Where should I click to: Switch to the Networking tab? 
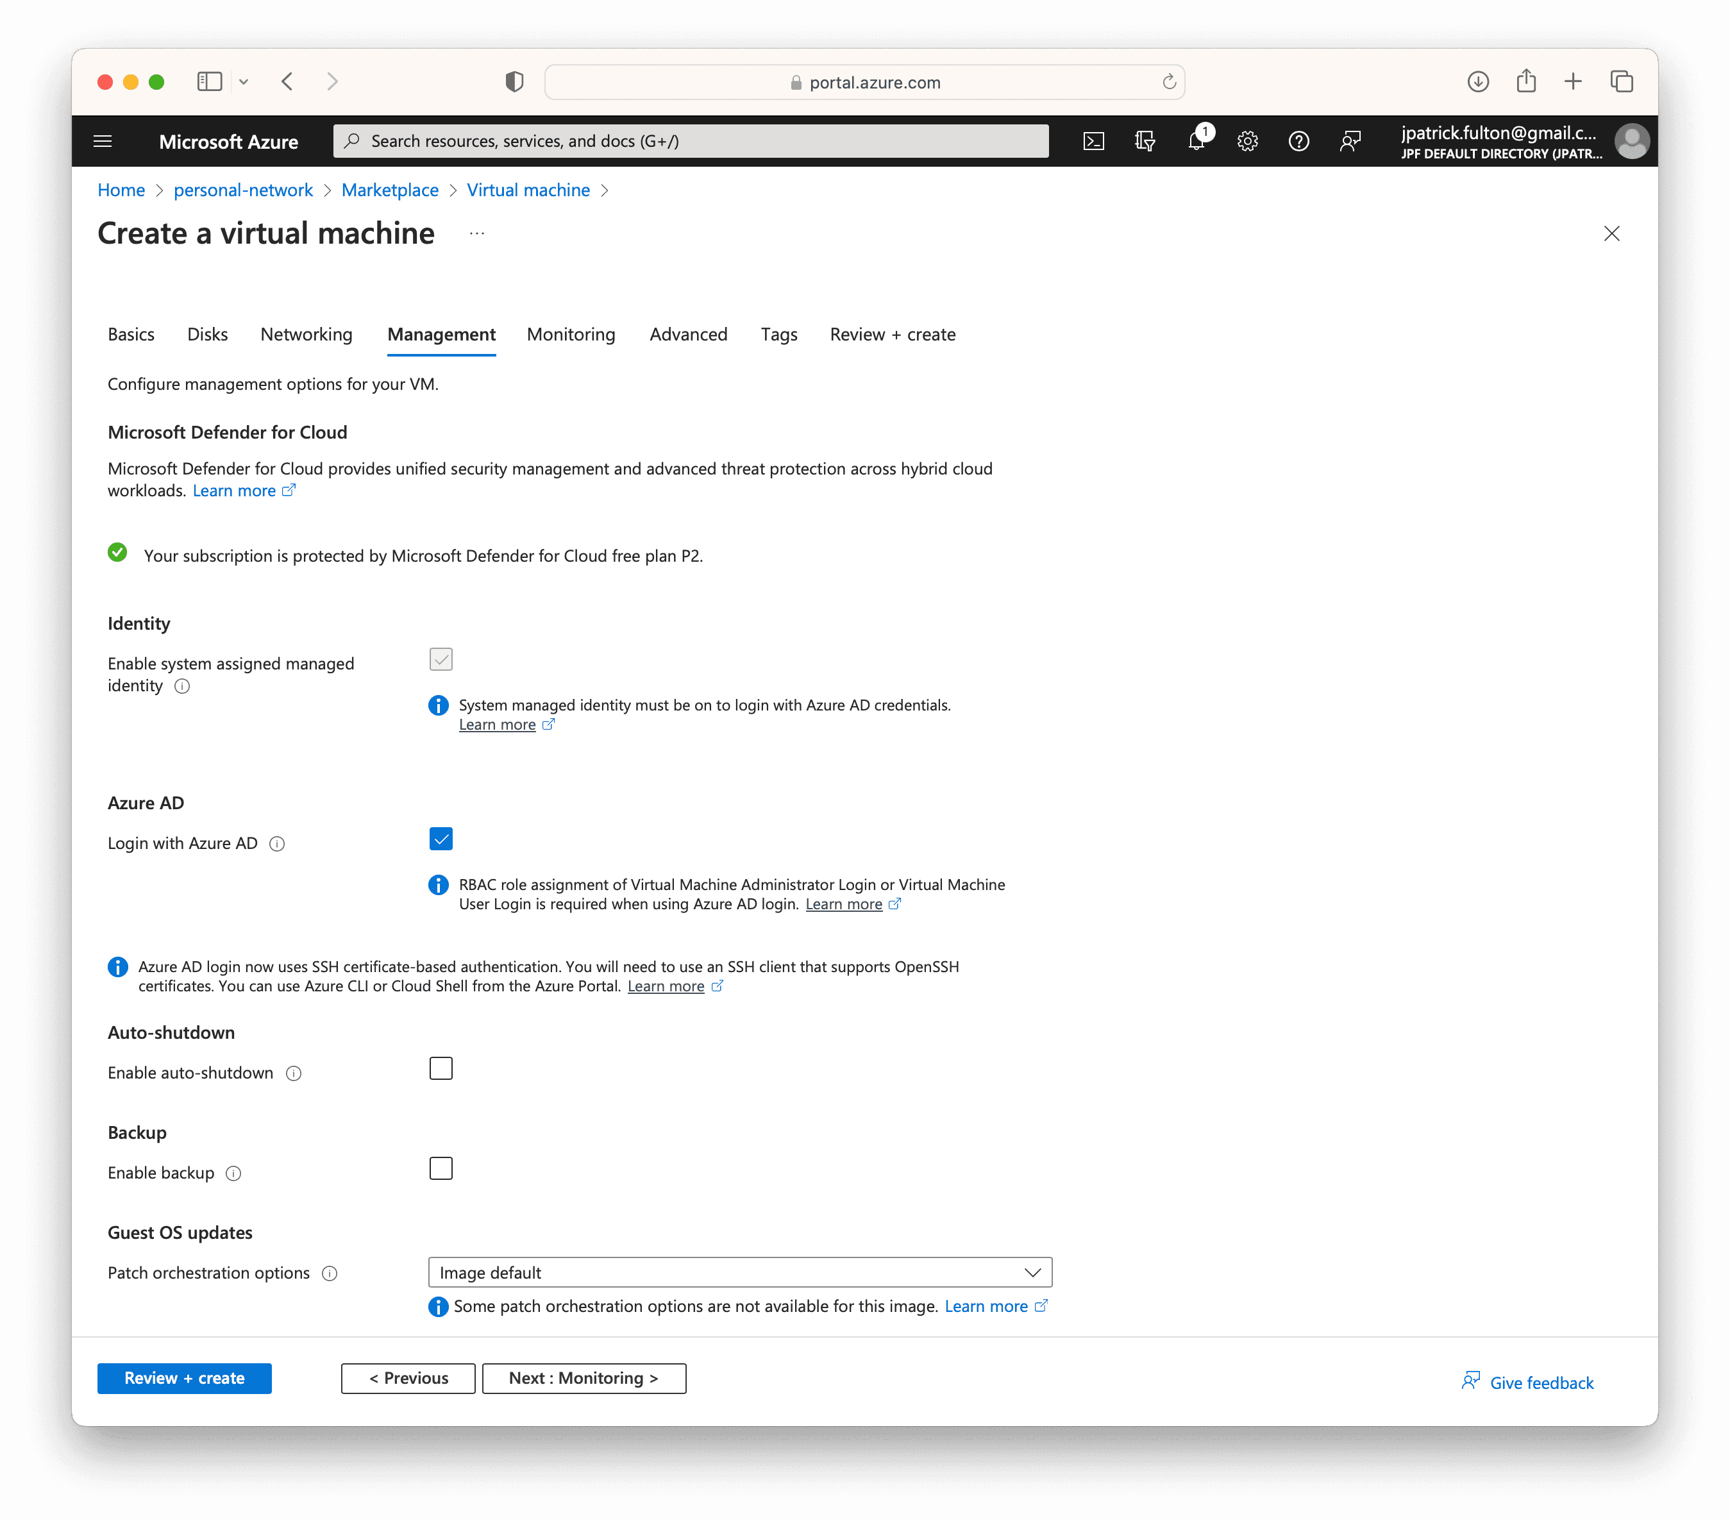click(x=307, y=334)
